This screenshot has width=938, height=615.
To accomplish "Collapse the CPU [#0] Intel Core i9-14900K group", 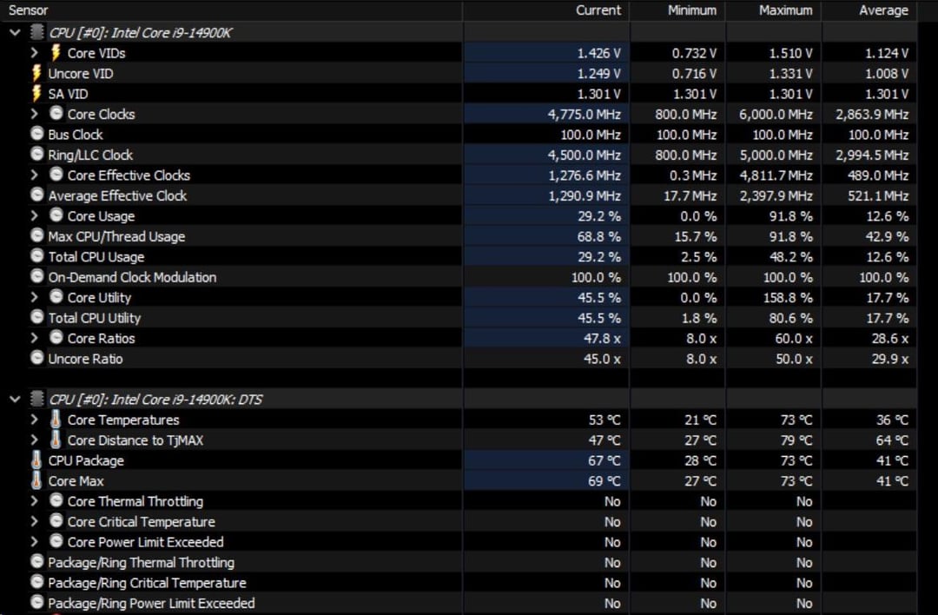I will (15, 32).
